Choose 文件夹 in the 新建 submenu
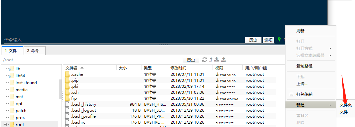Screen dimensions: 355x127 click(345, 105)
